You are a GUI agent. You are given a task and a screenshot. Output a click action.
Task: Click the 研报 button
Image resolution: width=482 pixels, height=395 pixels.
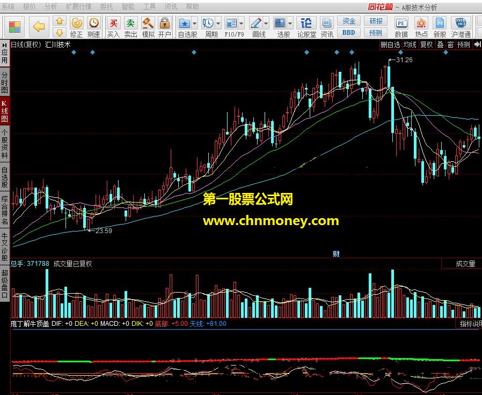click(376, 21)
